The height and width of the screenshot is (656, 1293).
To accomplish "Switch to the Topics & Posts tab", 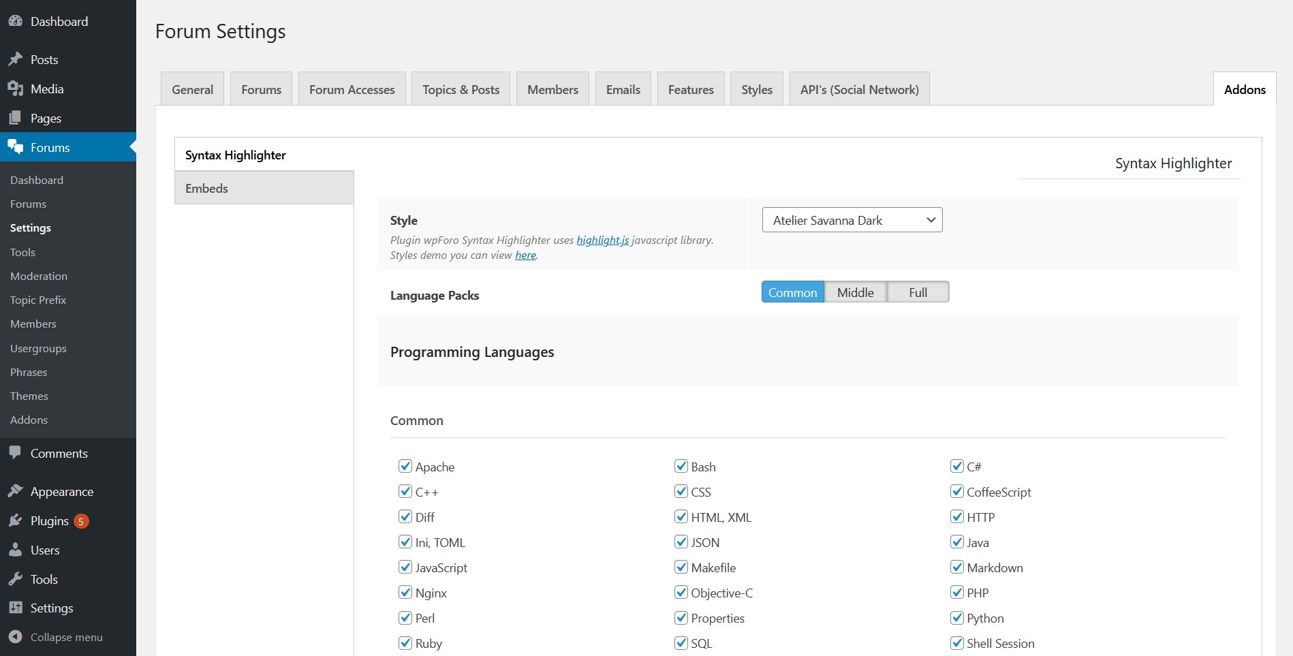I will [461, 89].
